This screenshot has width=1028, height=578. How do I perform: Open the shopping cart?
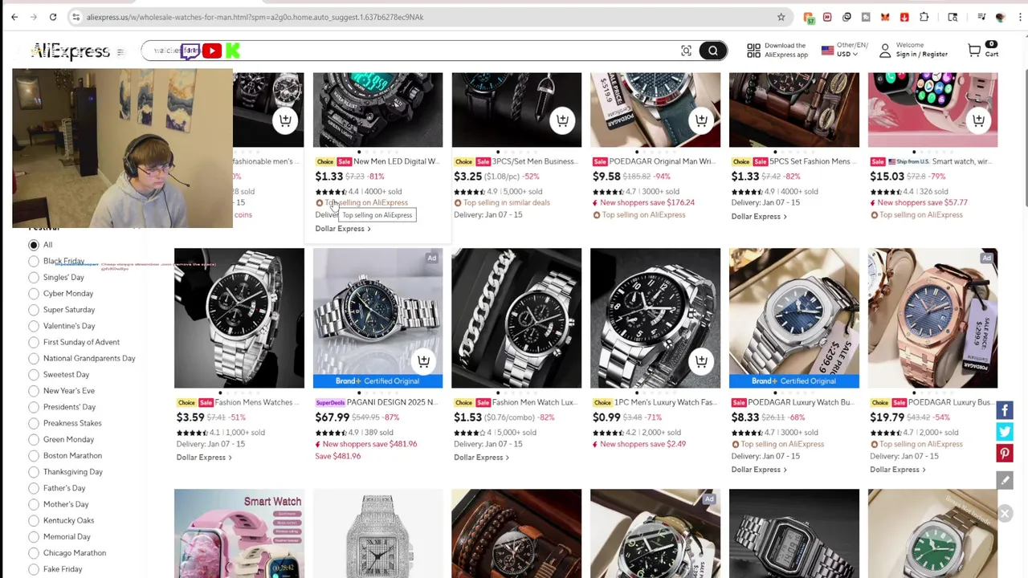pos(982,50)
